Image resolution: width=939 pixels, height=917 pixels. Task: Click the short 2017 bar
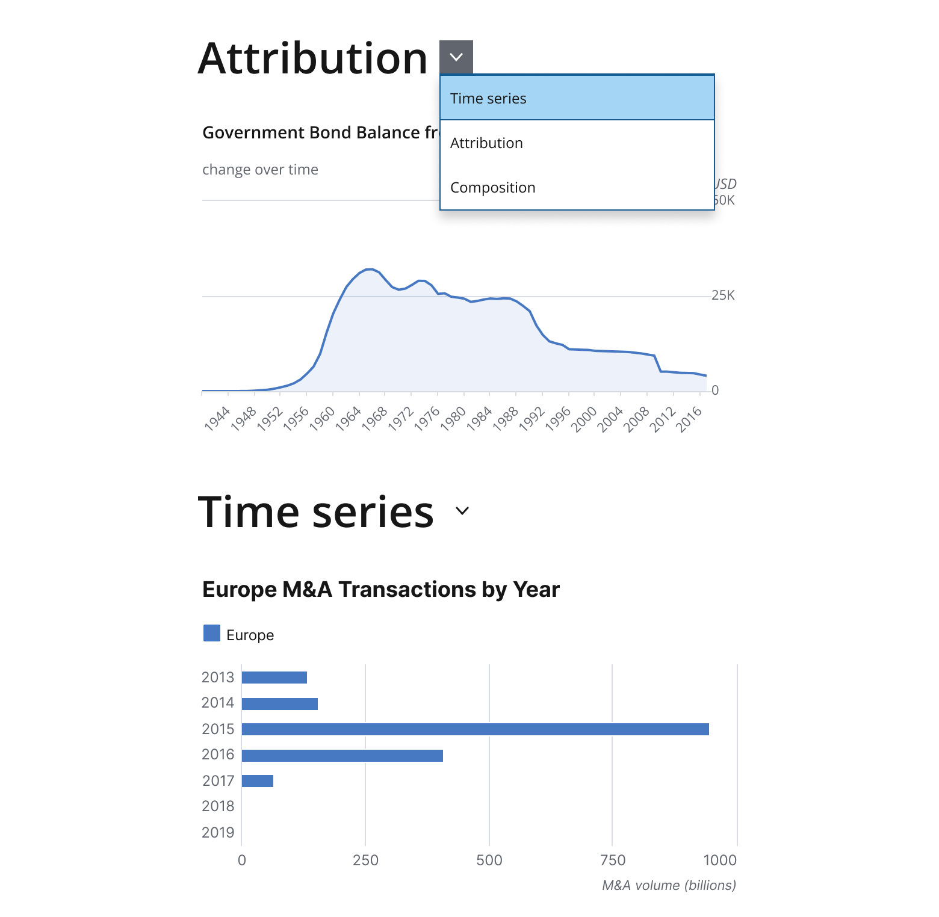pos(258,781)
